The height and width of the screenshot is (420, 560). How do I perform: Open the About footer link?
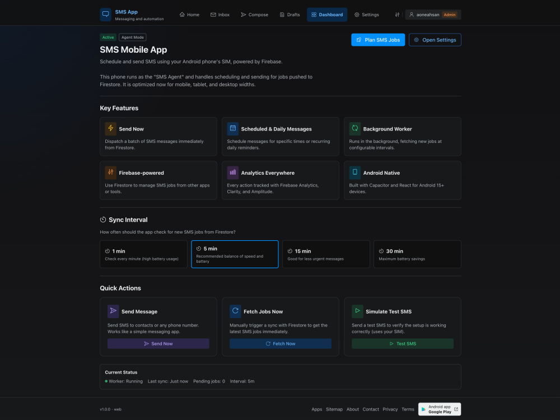(352, 409)
